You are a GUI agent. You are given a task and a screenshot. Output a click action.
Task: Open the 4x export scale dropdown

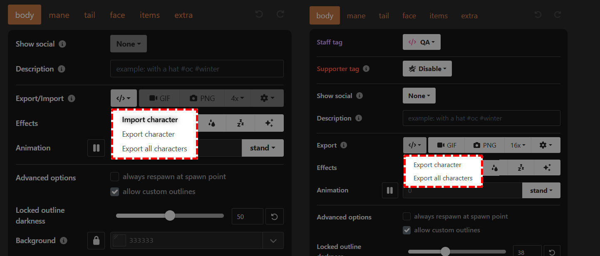[238, 98]
